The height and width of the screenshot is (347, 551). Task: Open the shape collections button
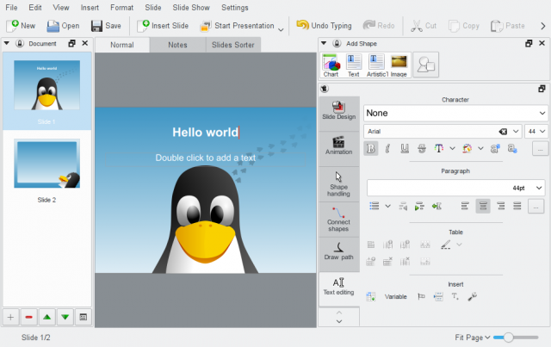[x=425, y=65]
